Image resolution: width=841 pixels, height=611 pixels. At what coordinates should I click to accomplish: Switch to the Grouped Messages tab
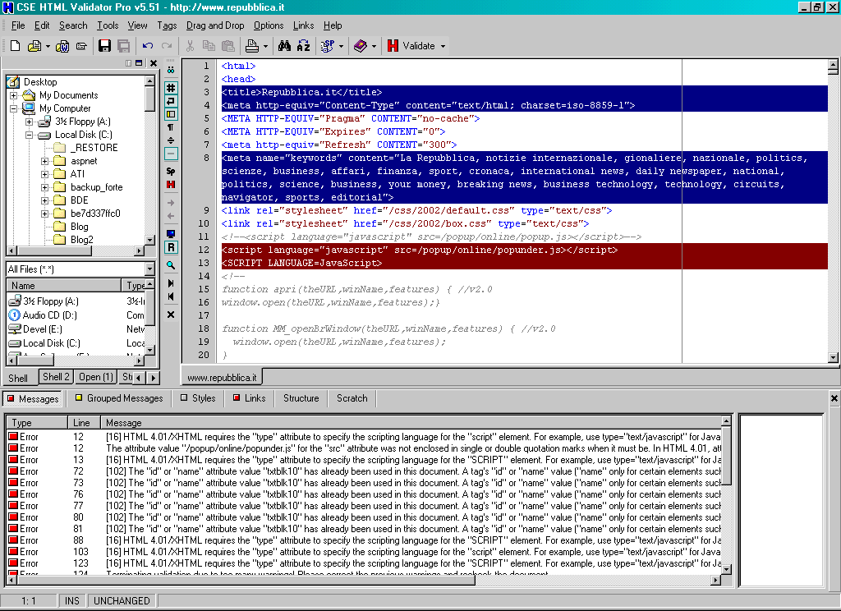(x=119, y=398)
